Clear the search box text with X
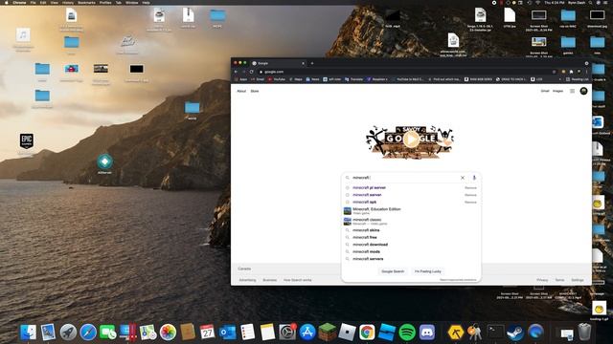 (x=463, y=178)
